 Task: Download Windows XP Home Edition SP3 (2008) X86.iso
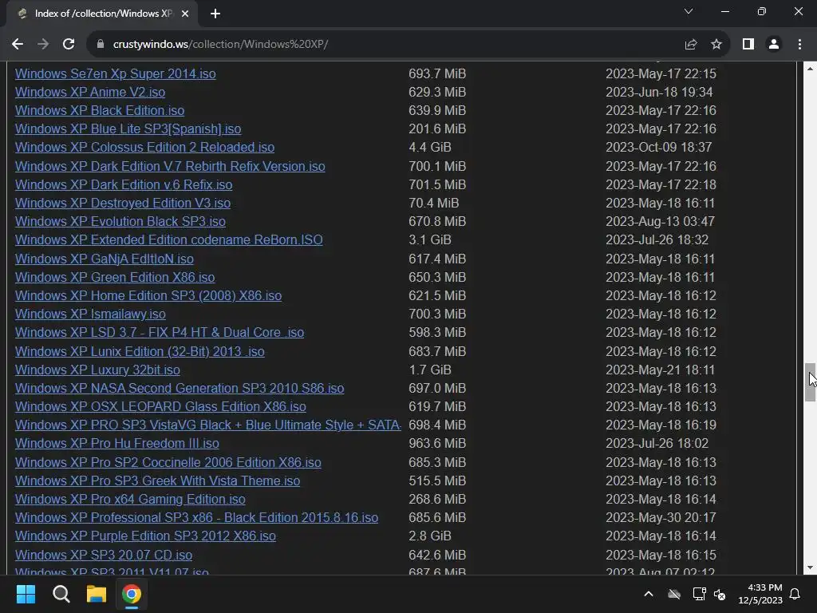click(148, 295)
